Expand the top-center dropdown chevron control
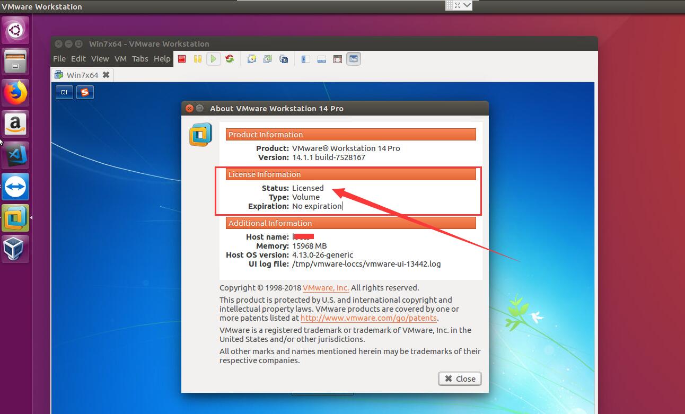The image size is (685, 414). coord(467,5)
